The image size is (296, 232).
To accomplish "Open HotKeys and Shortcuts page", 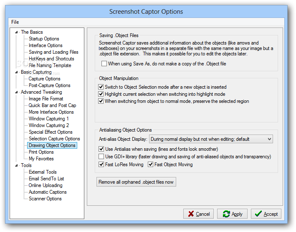I will [51, 59].
